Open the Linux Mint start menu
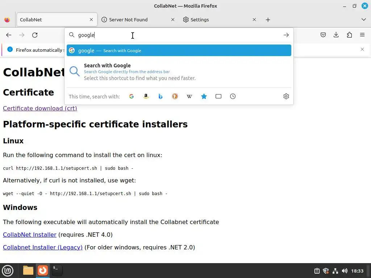Image resolution: width=371 pixels, height=278 pixels. [x=8, y=271]
